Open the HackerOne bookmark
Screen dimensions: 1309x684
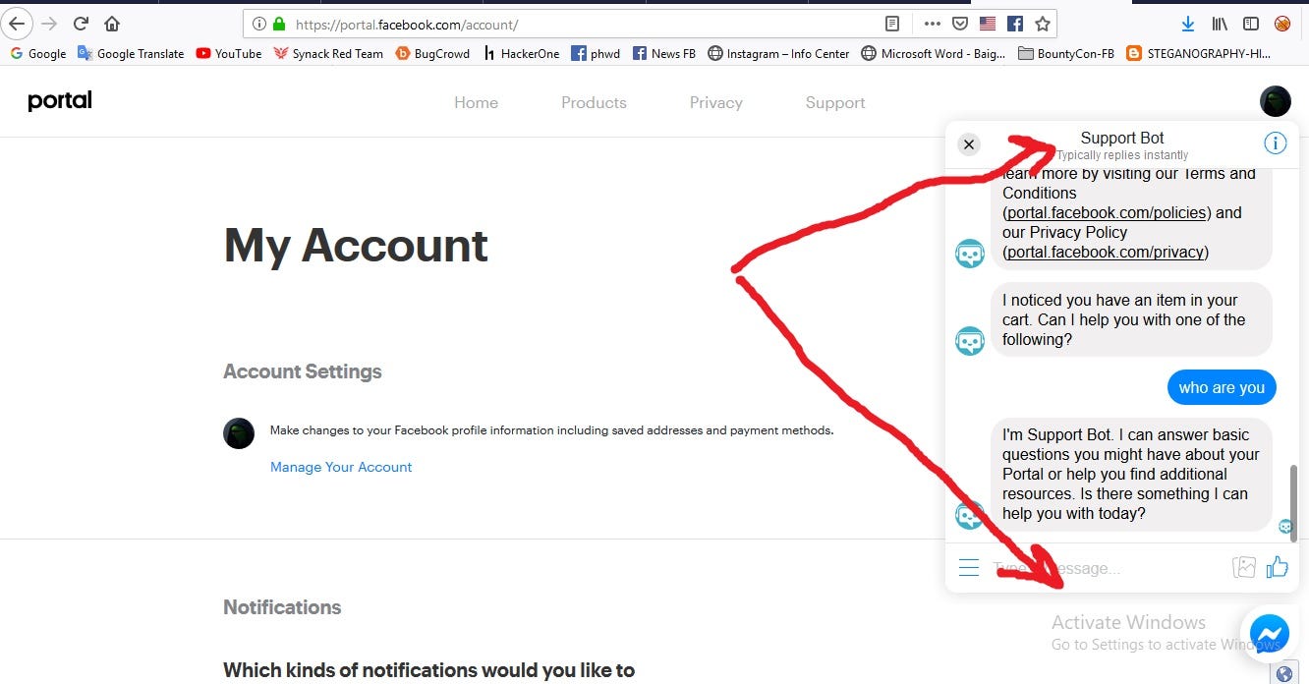pos(521,53)
